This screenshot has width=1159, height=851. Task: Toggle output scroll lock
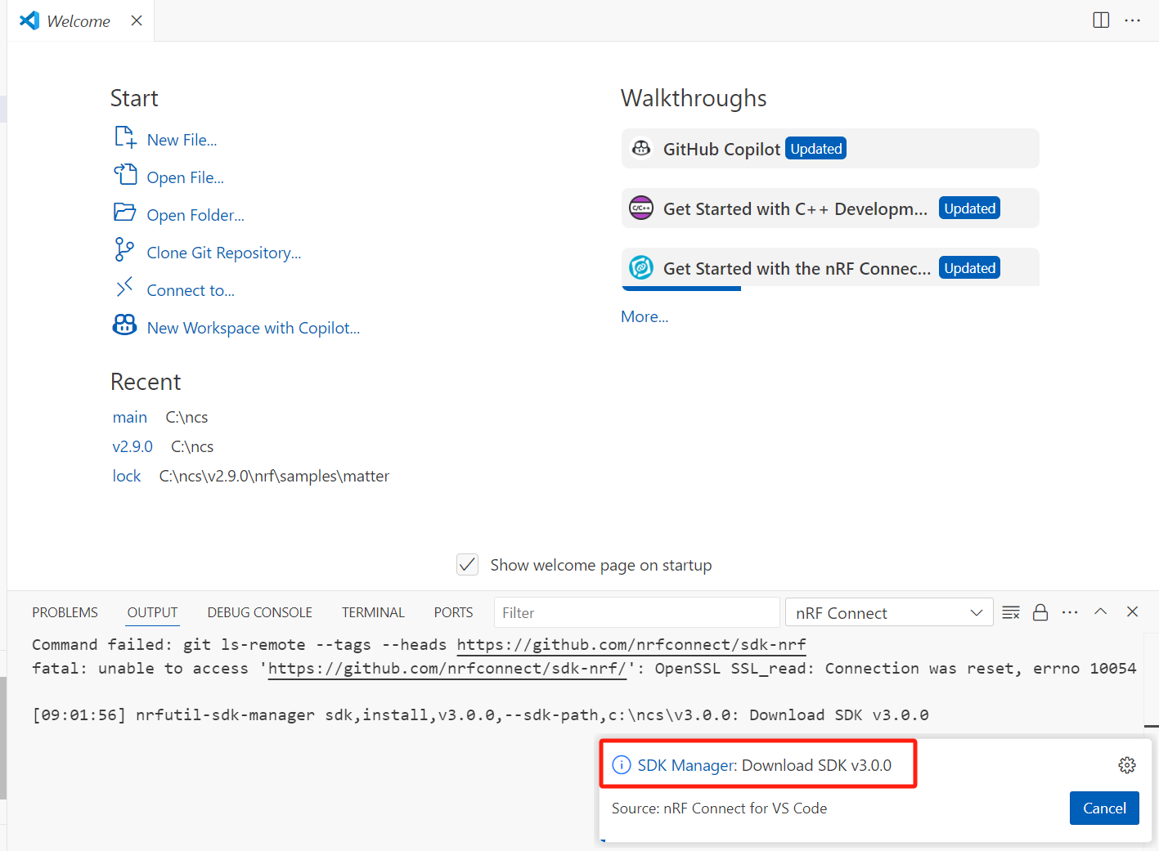1040,612
